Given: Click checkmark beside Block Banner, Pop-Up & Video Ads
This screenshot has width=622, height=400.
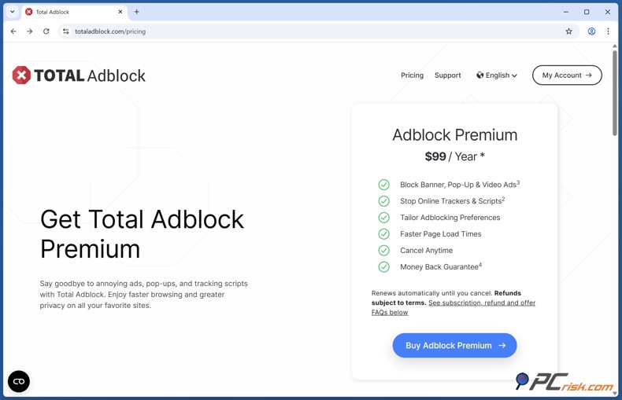Looking at the screenshot, I should [x=383, y=185].
